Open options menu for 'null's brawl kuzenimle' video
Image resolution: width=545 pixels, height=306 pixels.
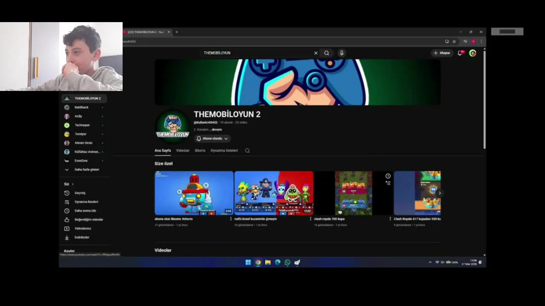pyautogui.click(x=310, y=219)
